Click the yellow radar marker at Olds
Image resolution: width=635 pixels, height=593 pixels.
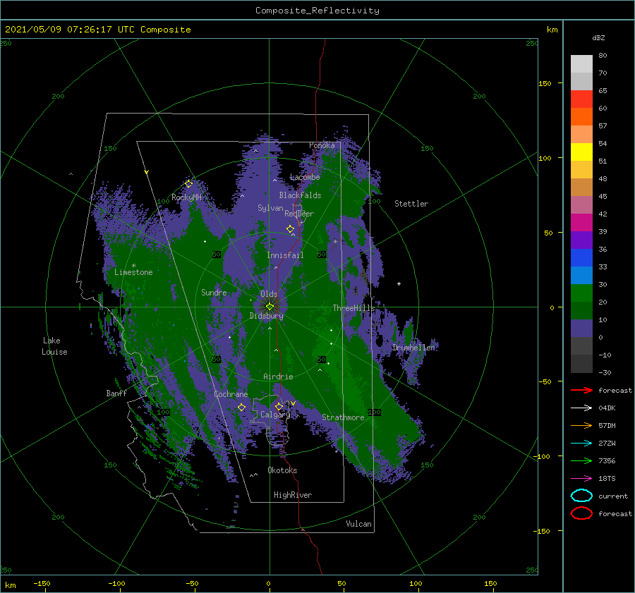point(270,307)
